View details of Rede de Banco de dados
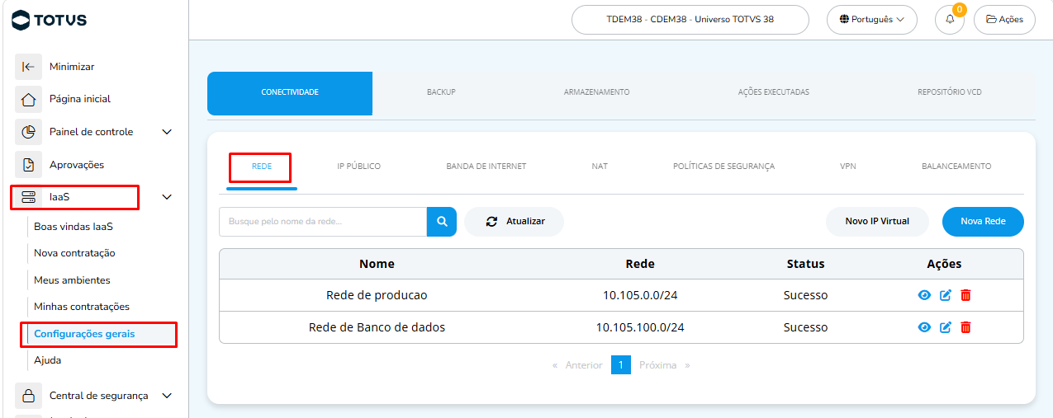Viewport: 1053px width, 418px height. [x=924, y=327]
